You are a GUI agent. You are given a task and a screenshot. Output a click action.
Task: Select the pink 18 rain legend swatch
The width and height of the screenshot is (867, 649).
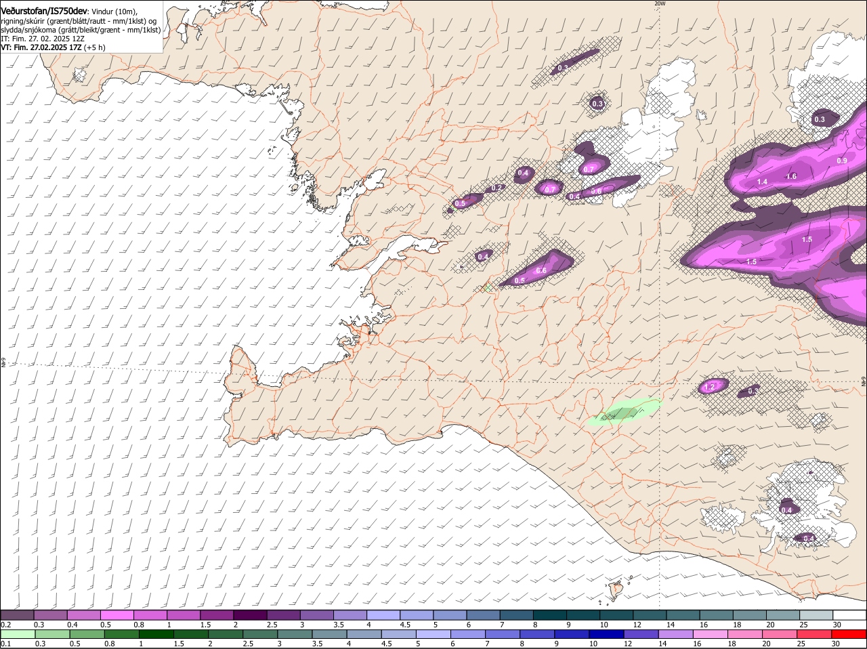click(745, 634)
